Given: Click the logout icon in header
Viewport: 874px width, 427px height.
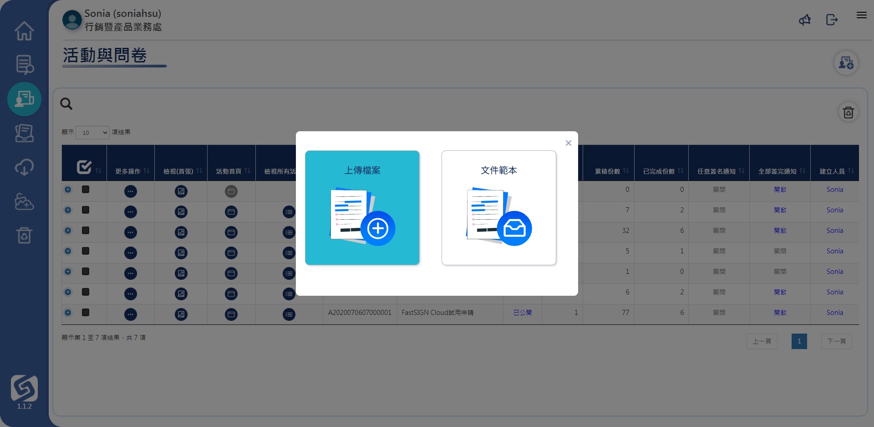Looking at the screenshot, I should (832, 20).
